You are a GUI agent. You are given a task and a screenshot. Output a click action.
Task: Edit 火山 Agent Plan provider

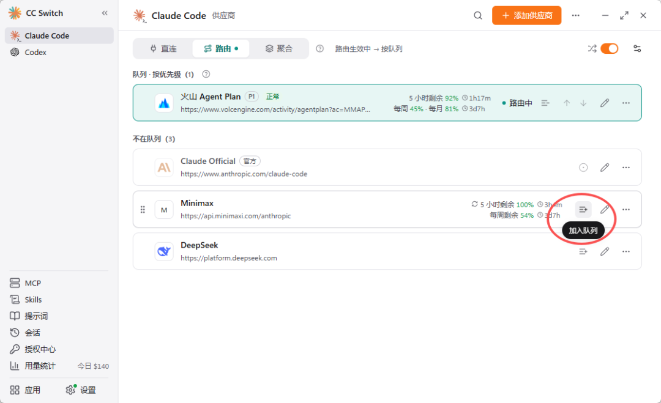tap(605, 103)
